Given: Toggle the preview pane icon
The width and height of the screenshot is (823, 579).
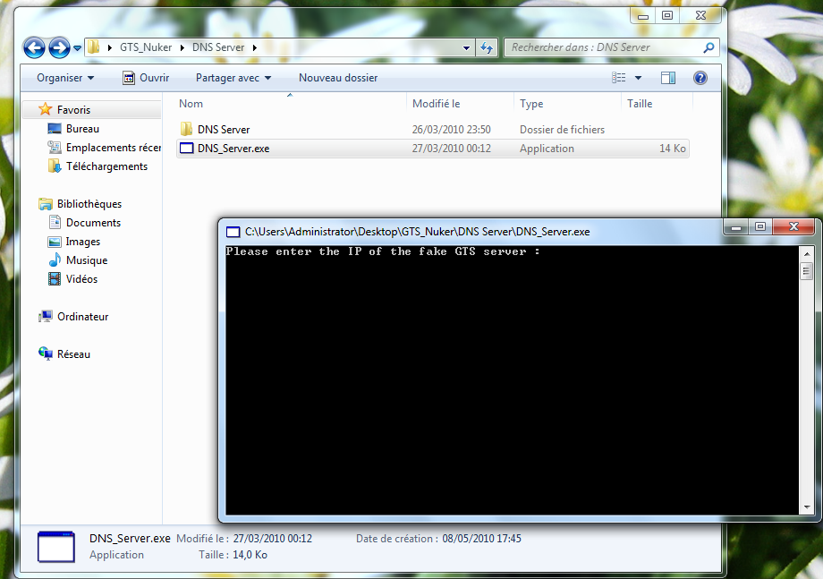Looking at the screenshot, I should click(668, 78).
